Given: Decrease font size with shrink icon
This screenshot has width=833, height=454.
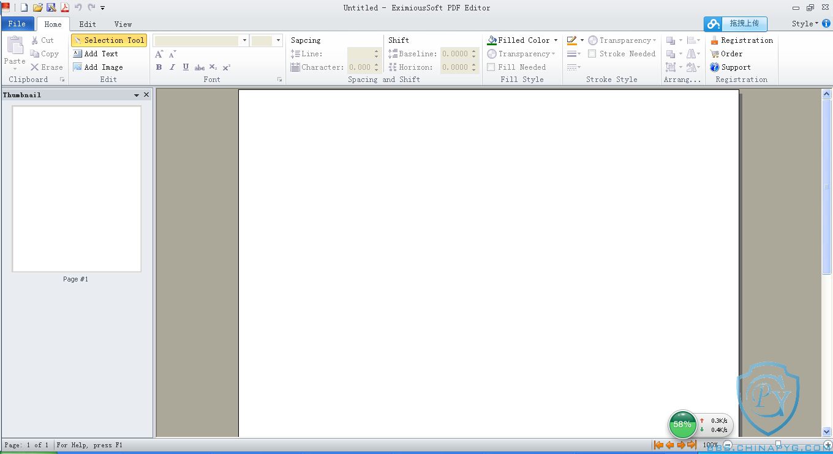Looking at the screenshot, I should (x=173, y=54).
